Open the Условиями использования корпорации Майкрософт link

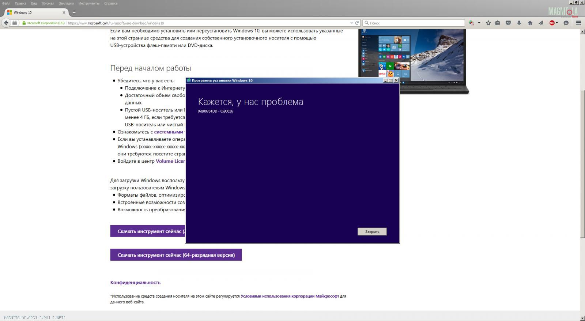[290, 296]
